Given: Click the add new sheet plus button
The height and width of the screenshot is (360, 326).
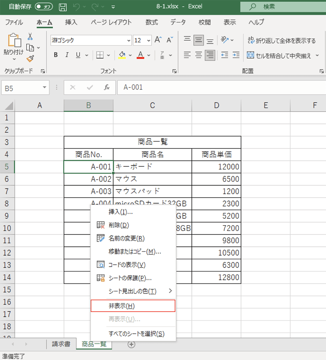Looking at the screenshot, I should point(131,344).
